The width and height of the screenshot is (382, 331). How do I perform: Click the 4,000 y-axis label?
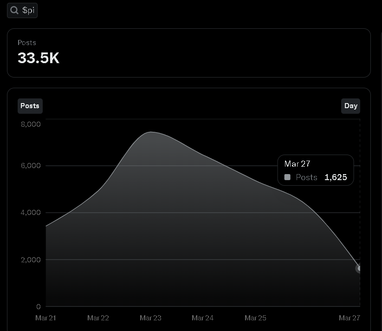31,213
